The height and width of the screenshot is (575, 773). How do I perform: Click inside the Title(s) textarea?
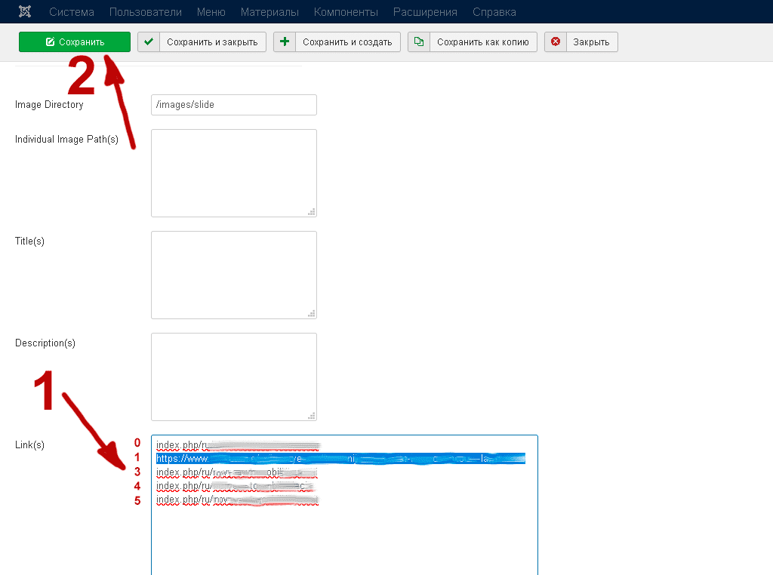click(x=233, y=275)
